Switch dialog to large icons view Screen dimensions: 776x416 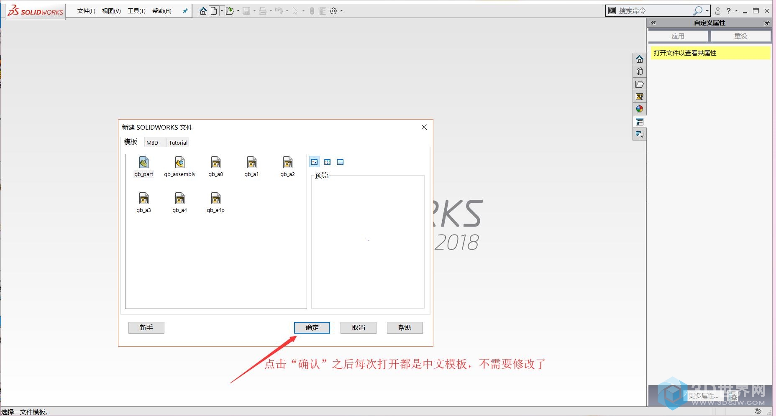tap(315, 162)
